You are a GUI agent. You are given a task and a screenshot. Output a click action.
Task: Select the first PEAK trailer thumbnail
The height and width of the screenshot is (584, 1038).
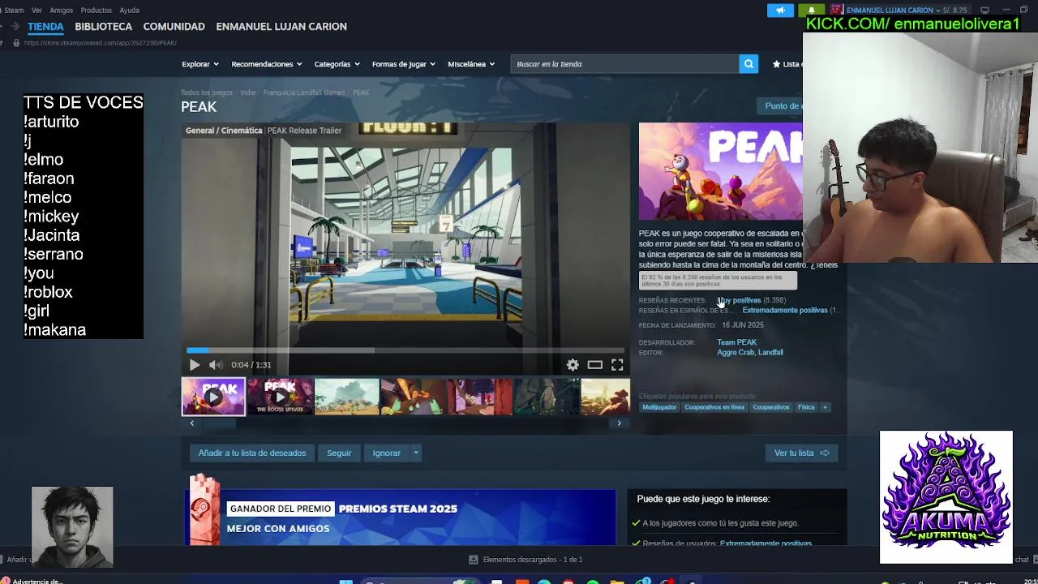(213, 397)
